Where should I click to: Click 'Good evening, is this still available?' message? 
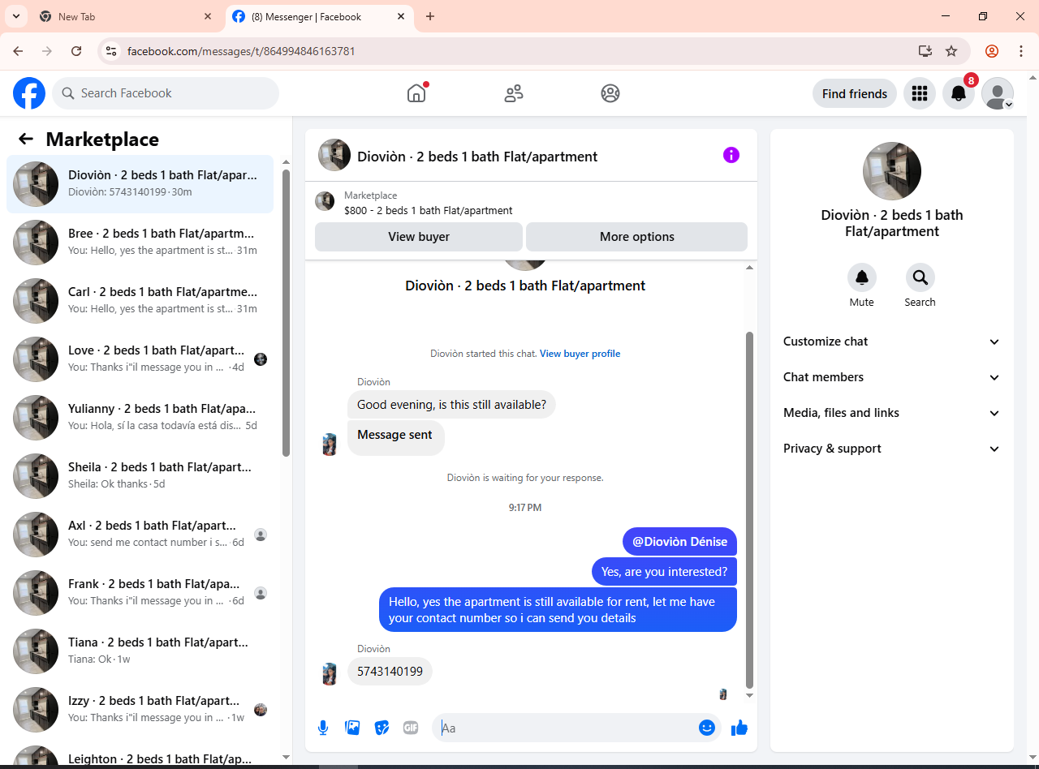click(x=451, y=404)
